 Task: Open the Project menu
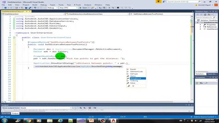tap(26, 5)
